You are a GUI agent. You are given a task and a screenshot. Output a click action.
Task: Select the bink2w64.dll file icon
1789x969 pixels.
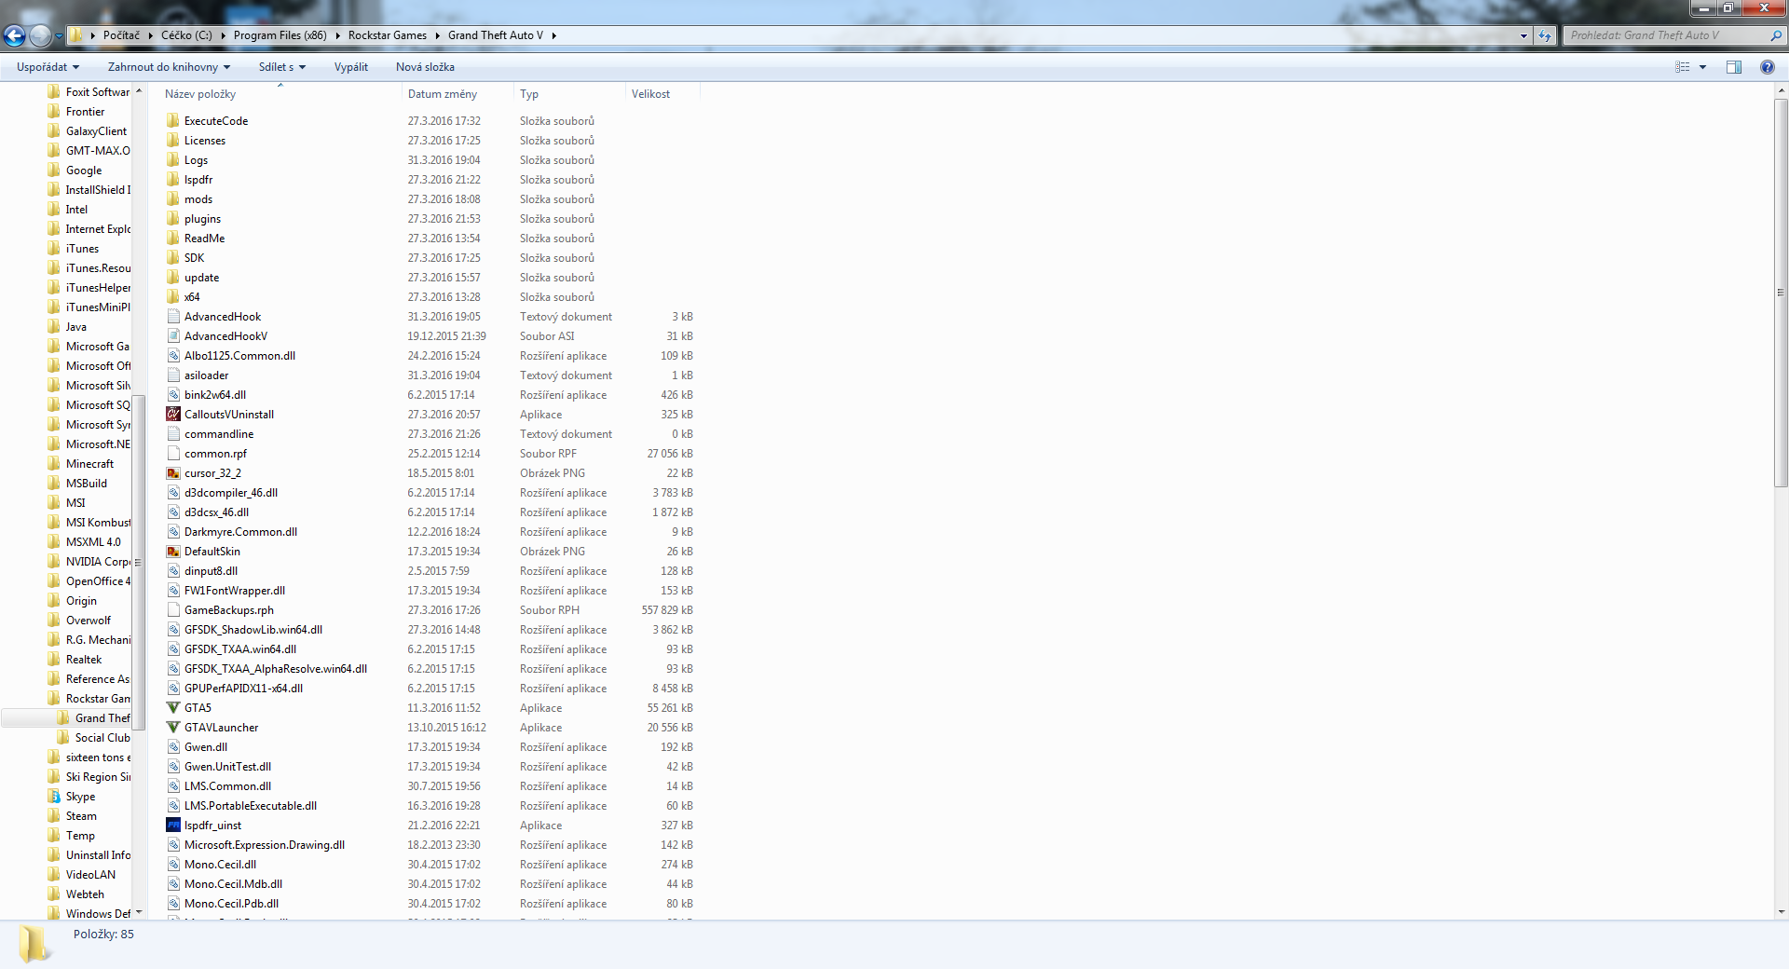point(172,395)
